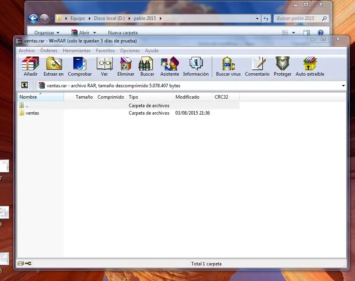
Task: Click the Extraer en toolbar icon
Action: 54,67
